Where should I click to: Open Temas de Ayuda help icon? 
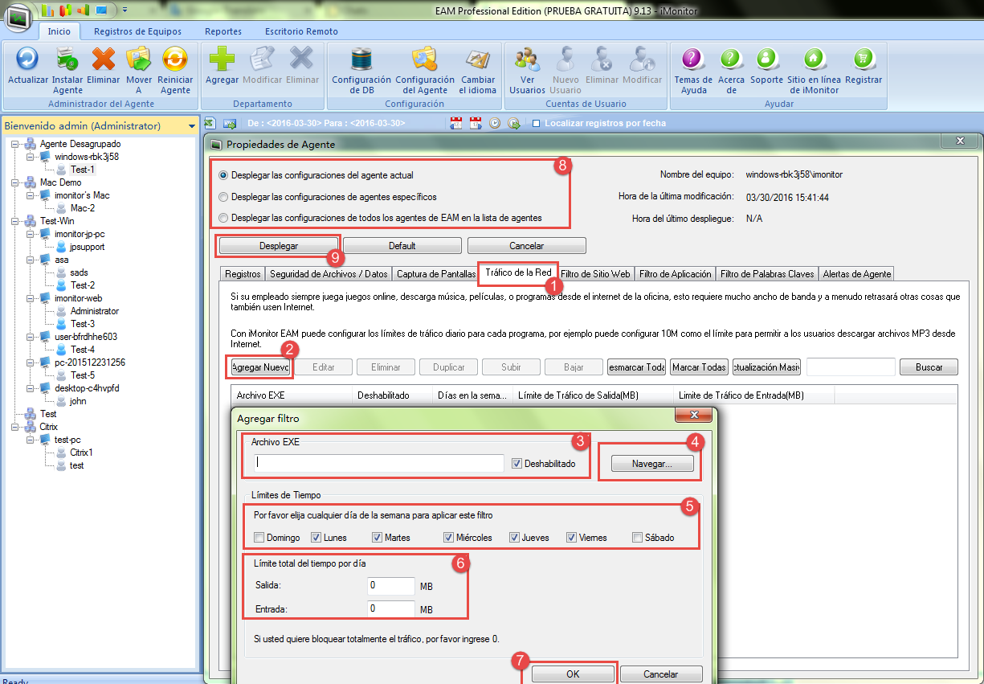(x=693, y=59)
